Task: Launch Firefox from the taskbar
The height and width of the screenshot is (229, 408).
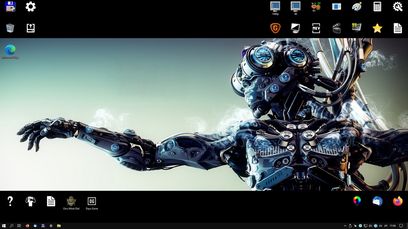Action: pos(28,226)
